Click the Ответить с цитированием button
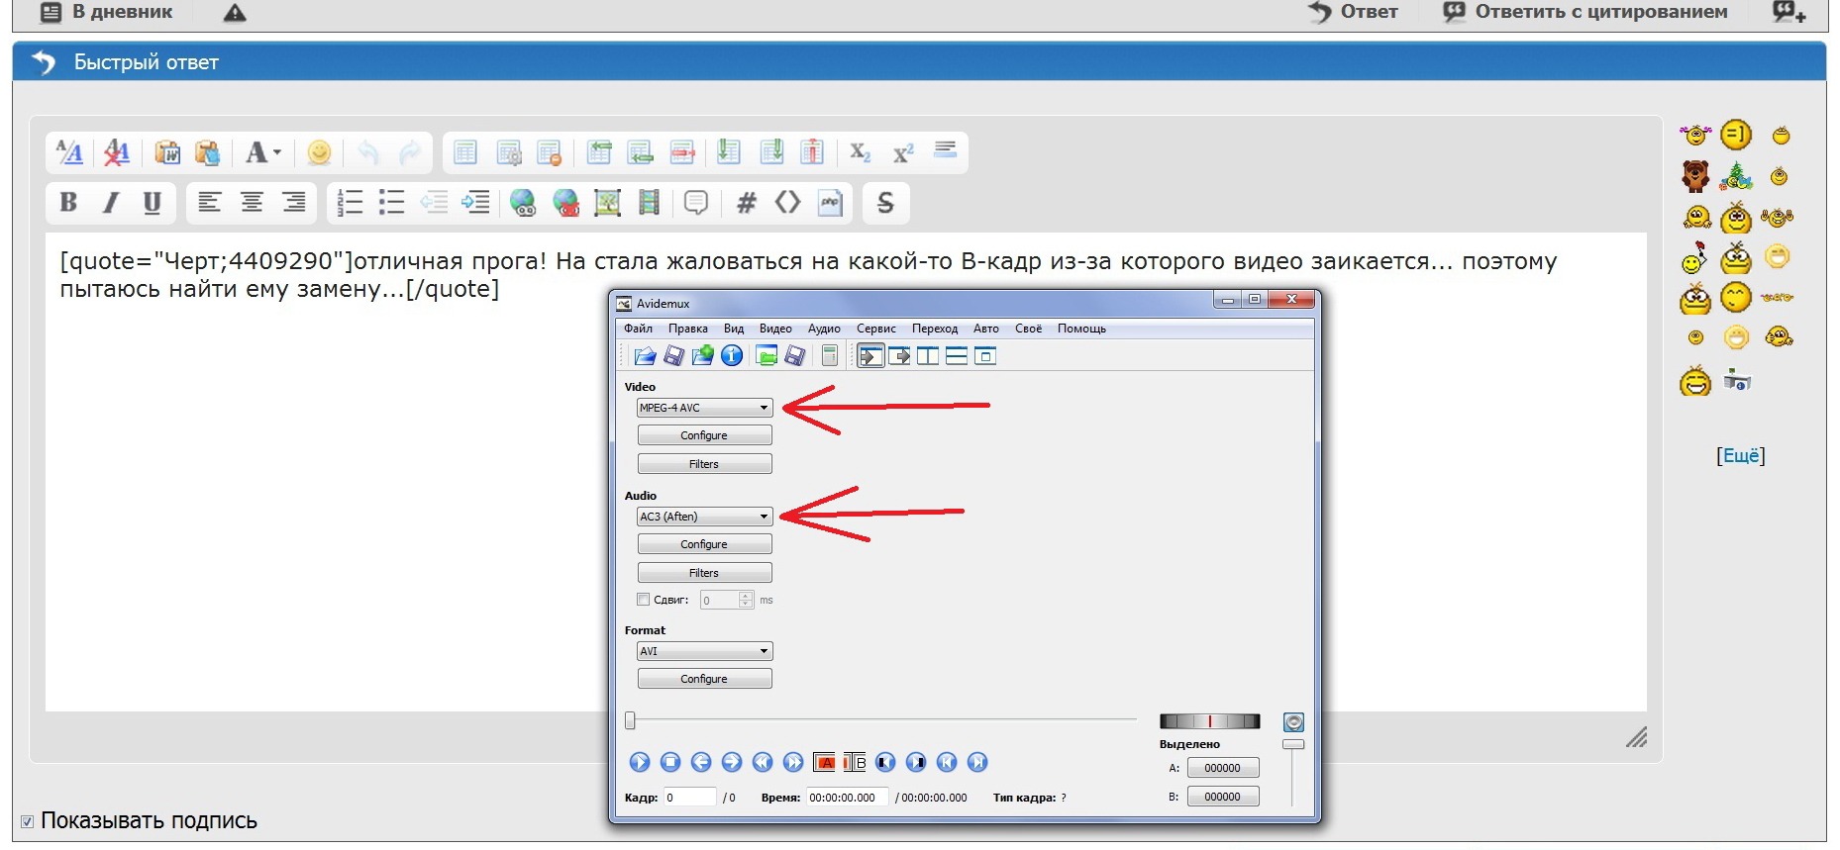This screenshot has width=1840, height=850. (1584, 12)
